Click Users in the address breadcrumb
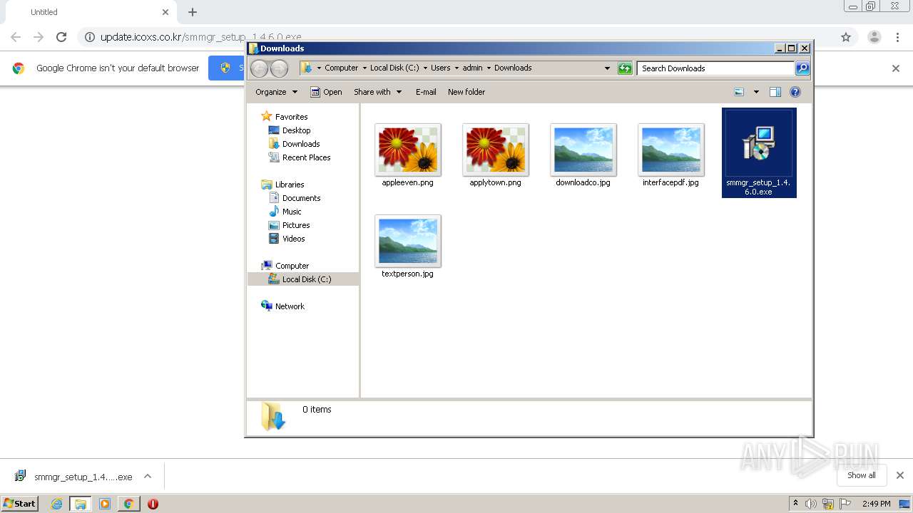Image resolution: width=913 pixels, height=513 pixels. (440, 68)
